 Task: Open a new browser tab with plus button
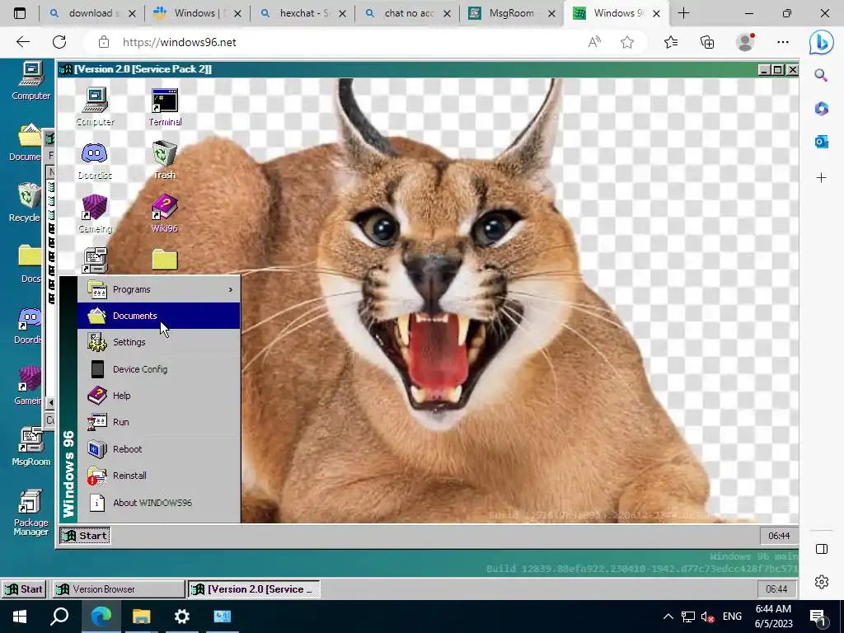[683, 13]
